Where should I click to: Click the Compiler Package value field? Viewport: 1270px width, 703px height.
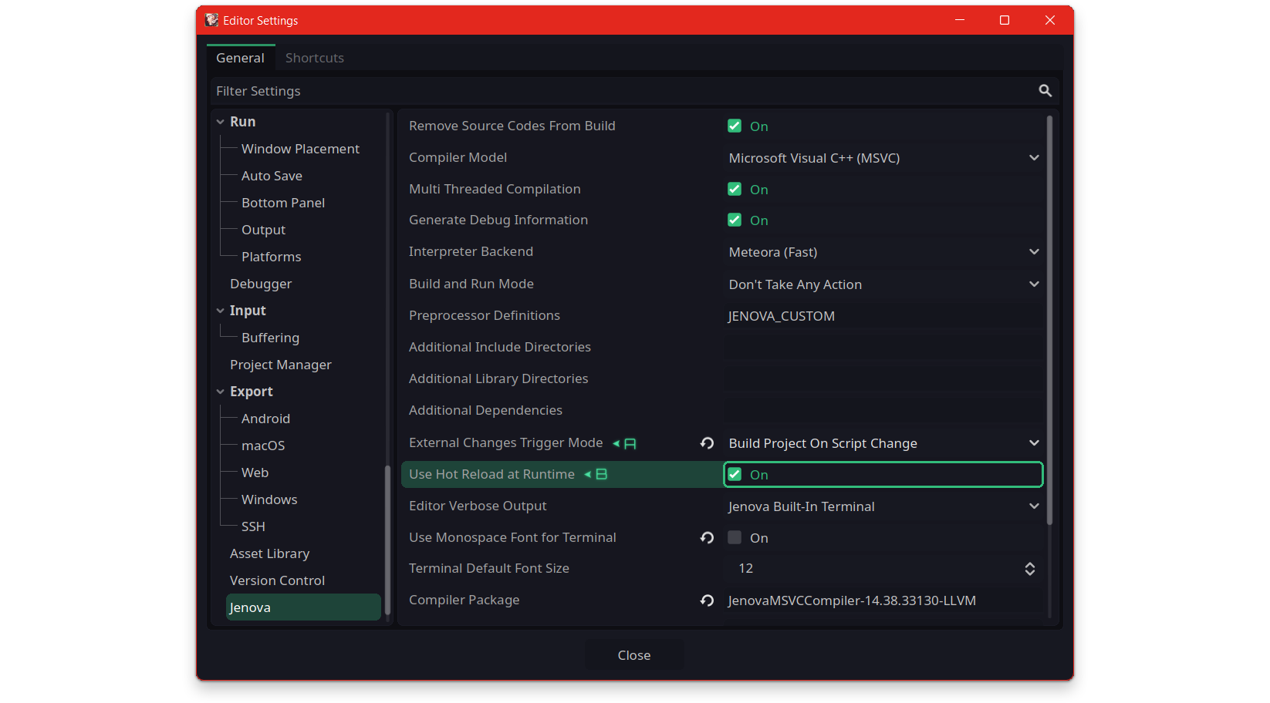[x=883, y=600]
